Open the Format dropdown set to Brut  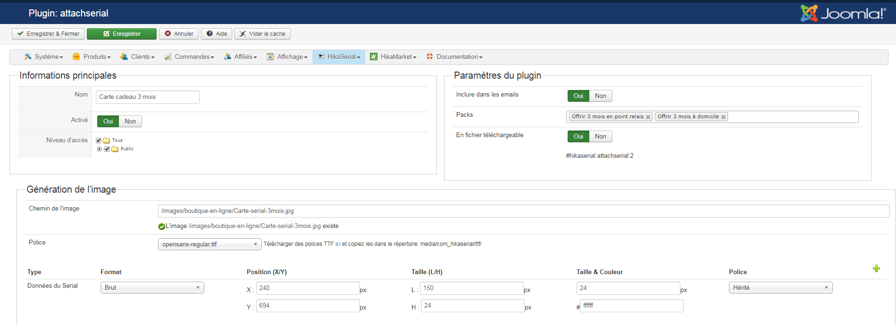[x=152, y=288]
